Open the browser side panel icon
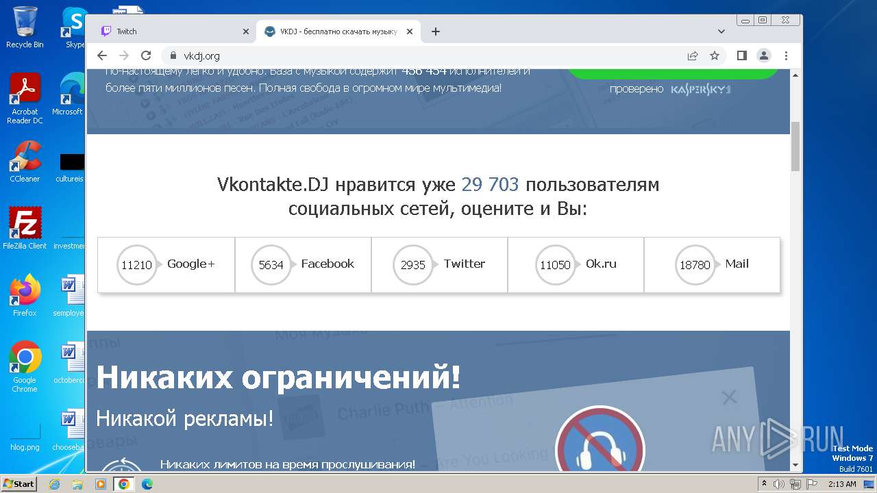The height and width of the screenshot is (493, 877). (742, 55)
